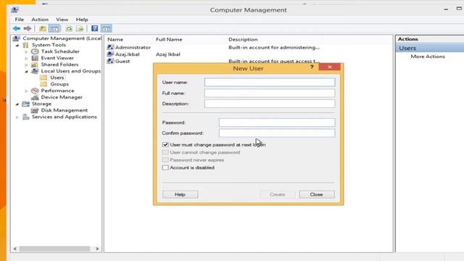The height and width of the screenshot is (261, 464).
Task: Open the File menu
Action: click(x=20, y=20)
